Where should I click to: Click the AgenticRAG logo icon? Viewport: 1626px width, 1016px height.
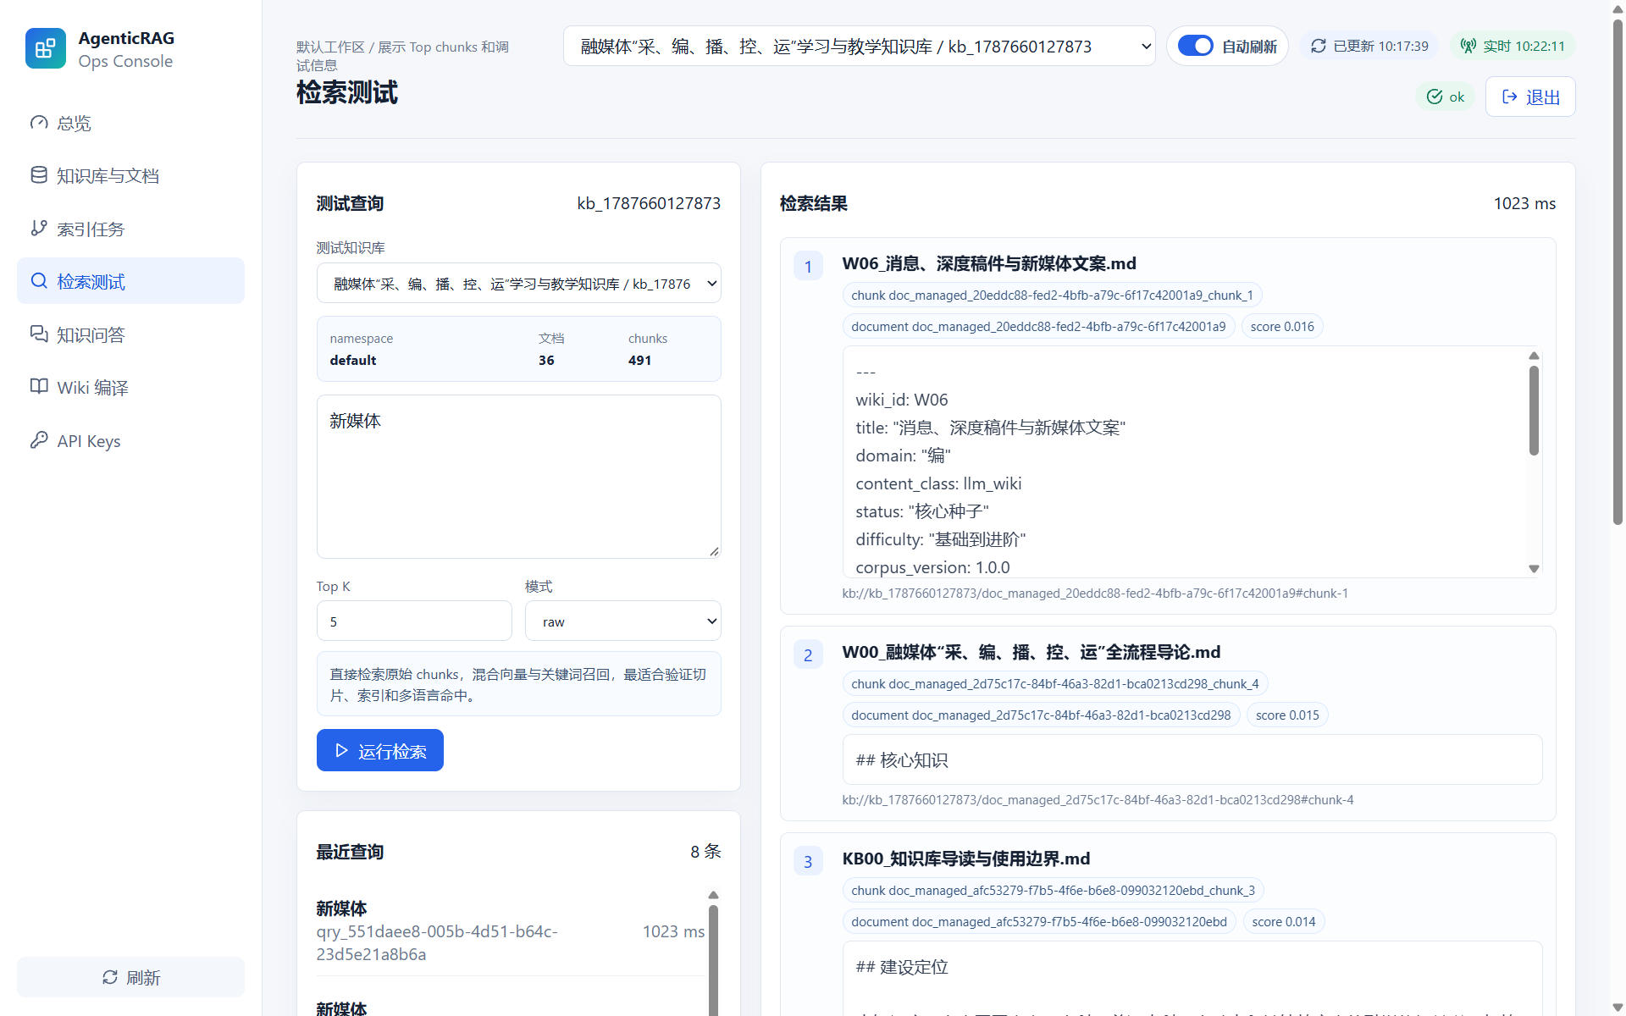point(46,48)
